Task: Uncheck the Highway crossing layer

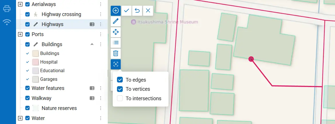Action: (27, 14)
